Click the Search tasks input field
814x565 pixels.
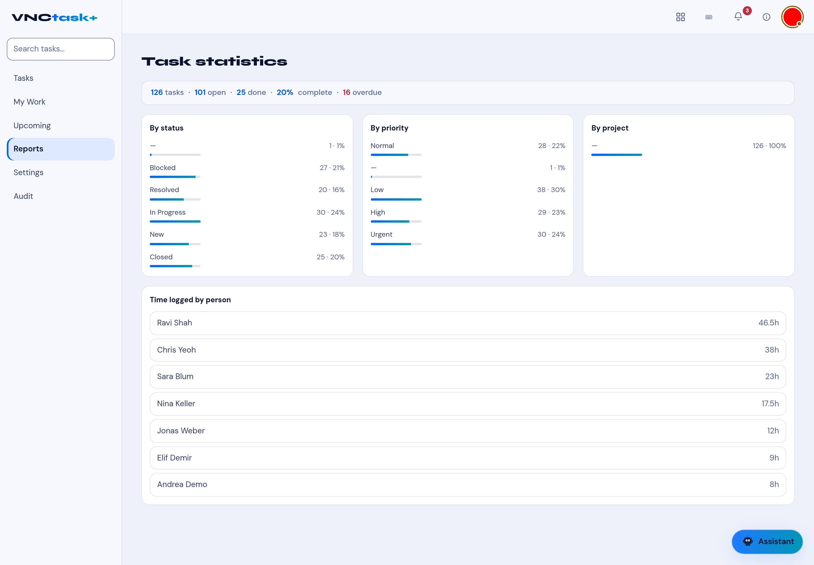(x=60, y=49)
